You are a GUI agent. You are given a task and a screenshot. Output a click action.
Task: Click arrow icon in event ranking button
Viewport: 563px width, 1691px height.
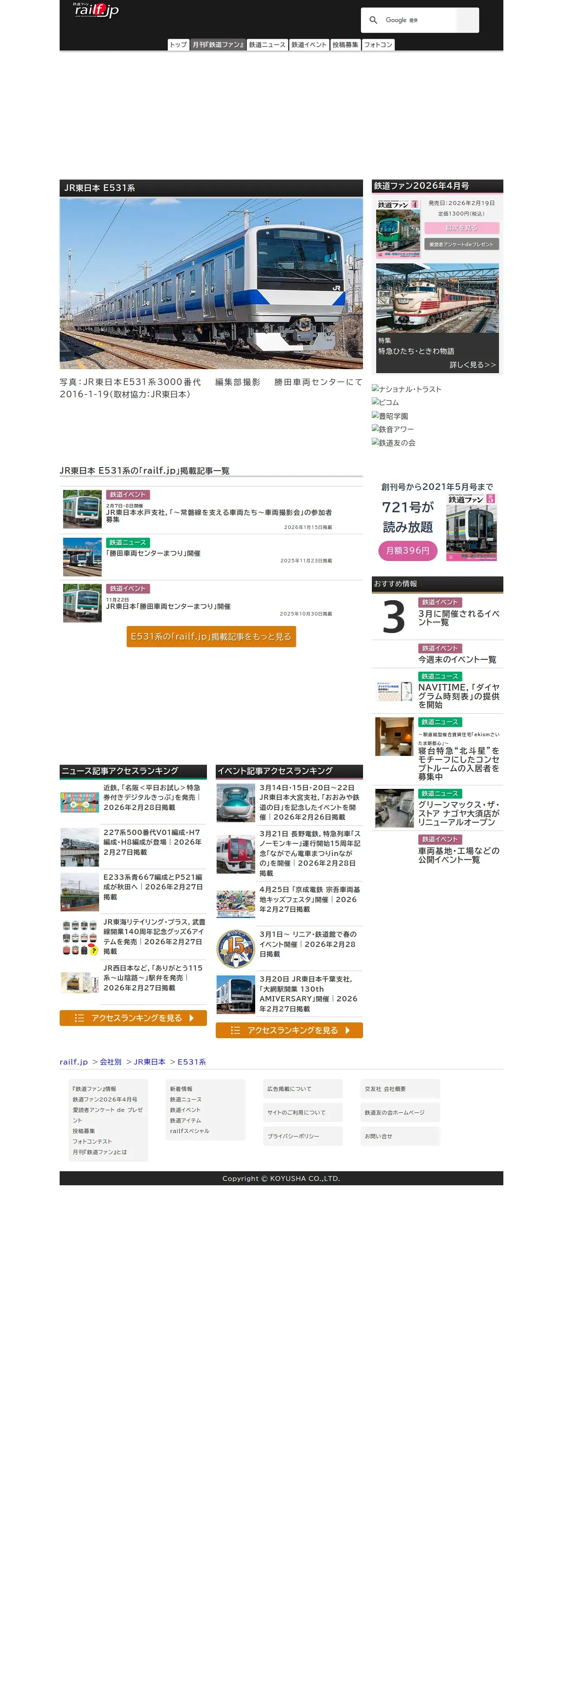tap(347, 1031)
